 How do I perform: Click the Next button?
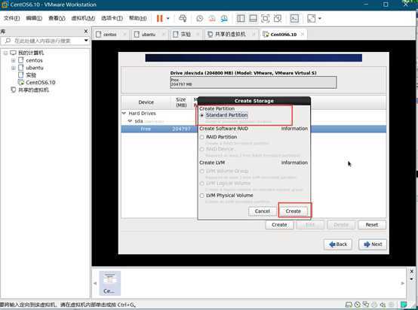(x=373, y=245)
